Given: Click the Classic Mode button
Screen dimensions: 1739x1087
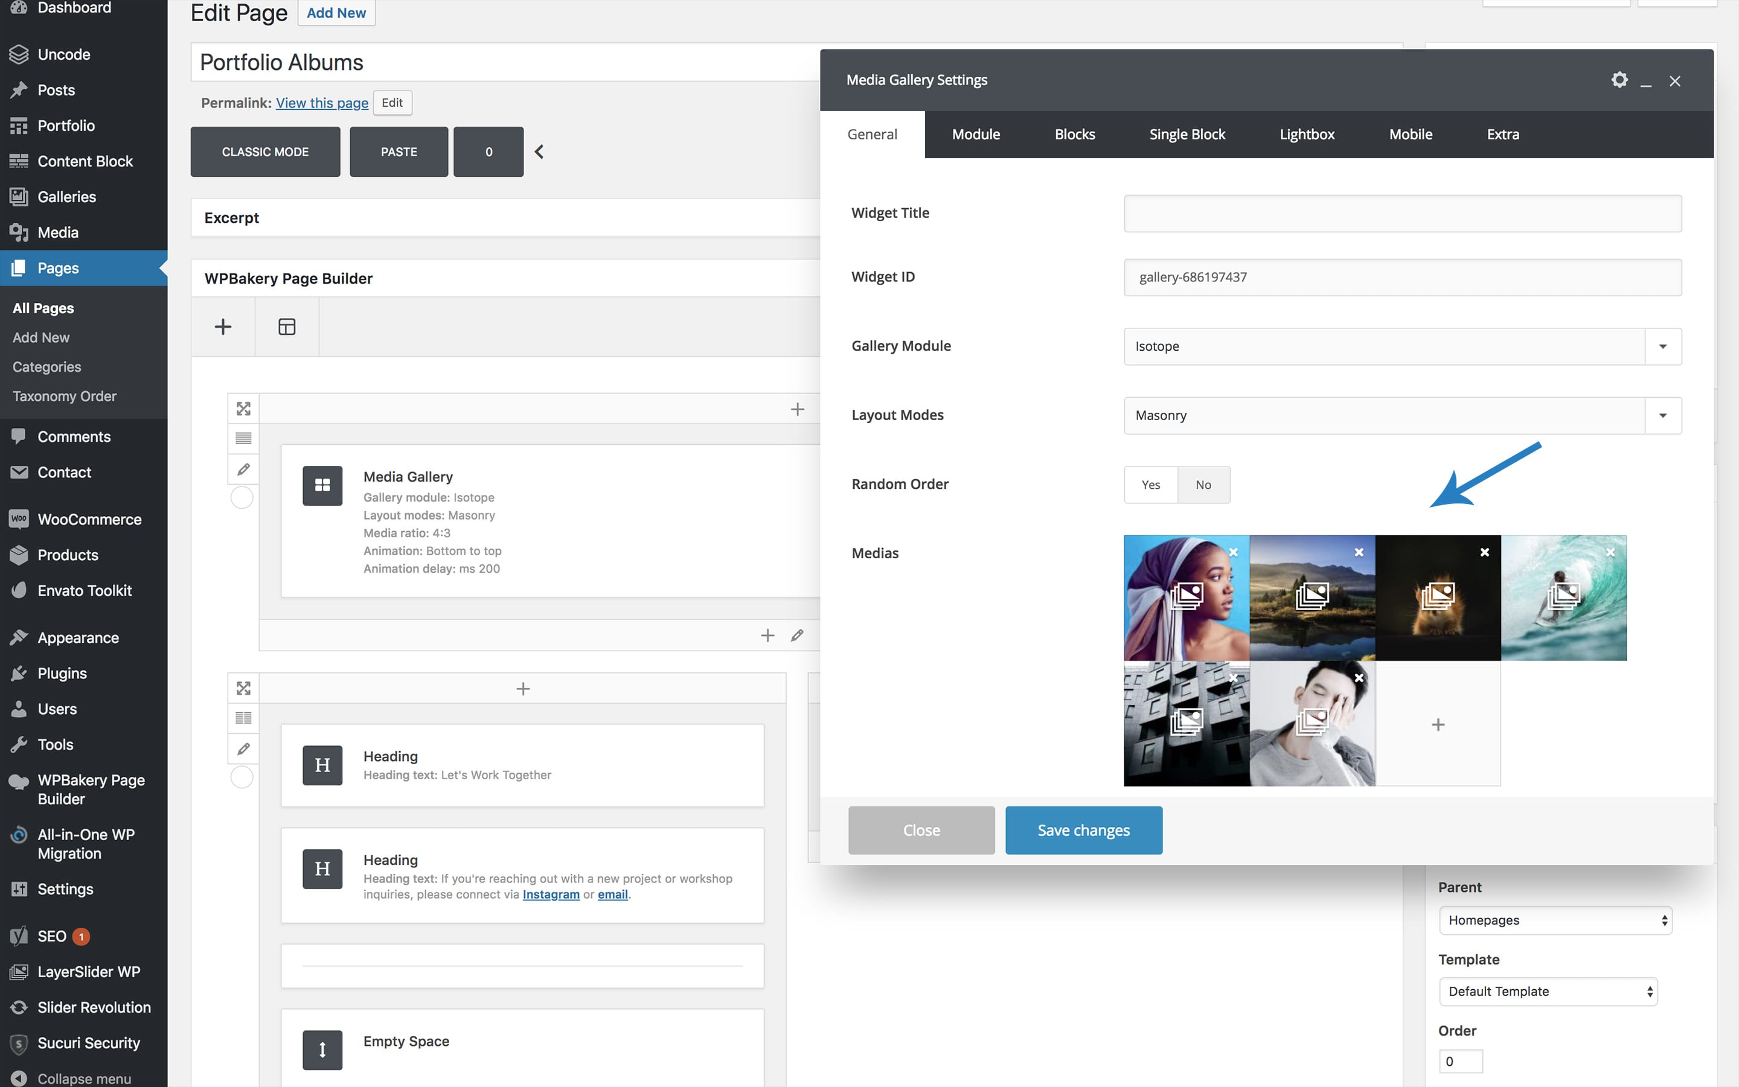Looking at the screenshot, I should tap(264, 151).
